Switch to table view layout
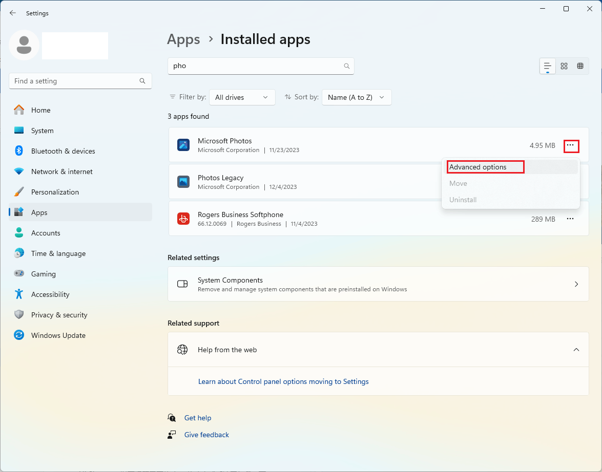The width and height of the screenshot is (602, 472). click(580, 66)
